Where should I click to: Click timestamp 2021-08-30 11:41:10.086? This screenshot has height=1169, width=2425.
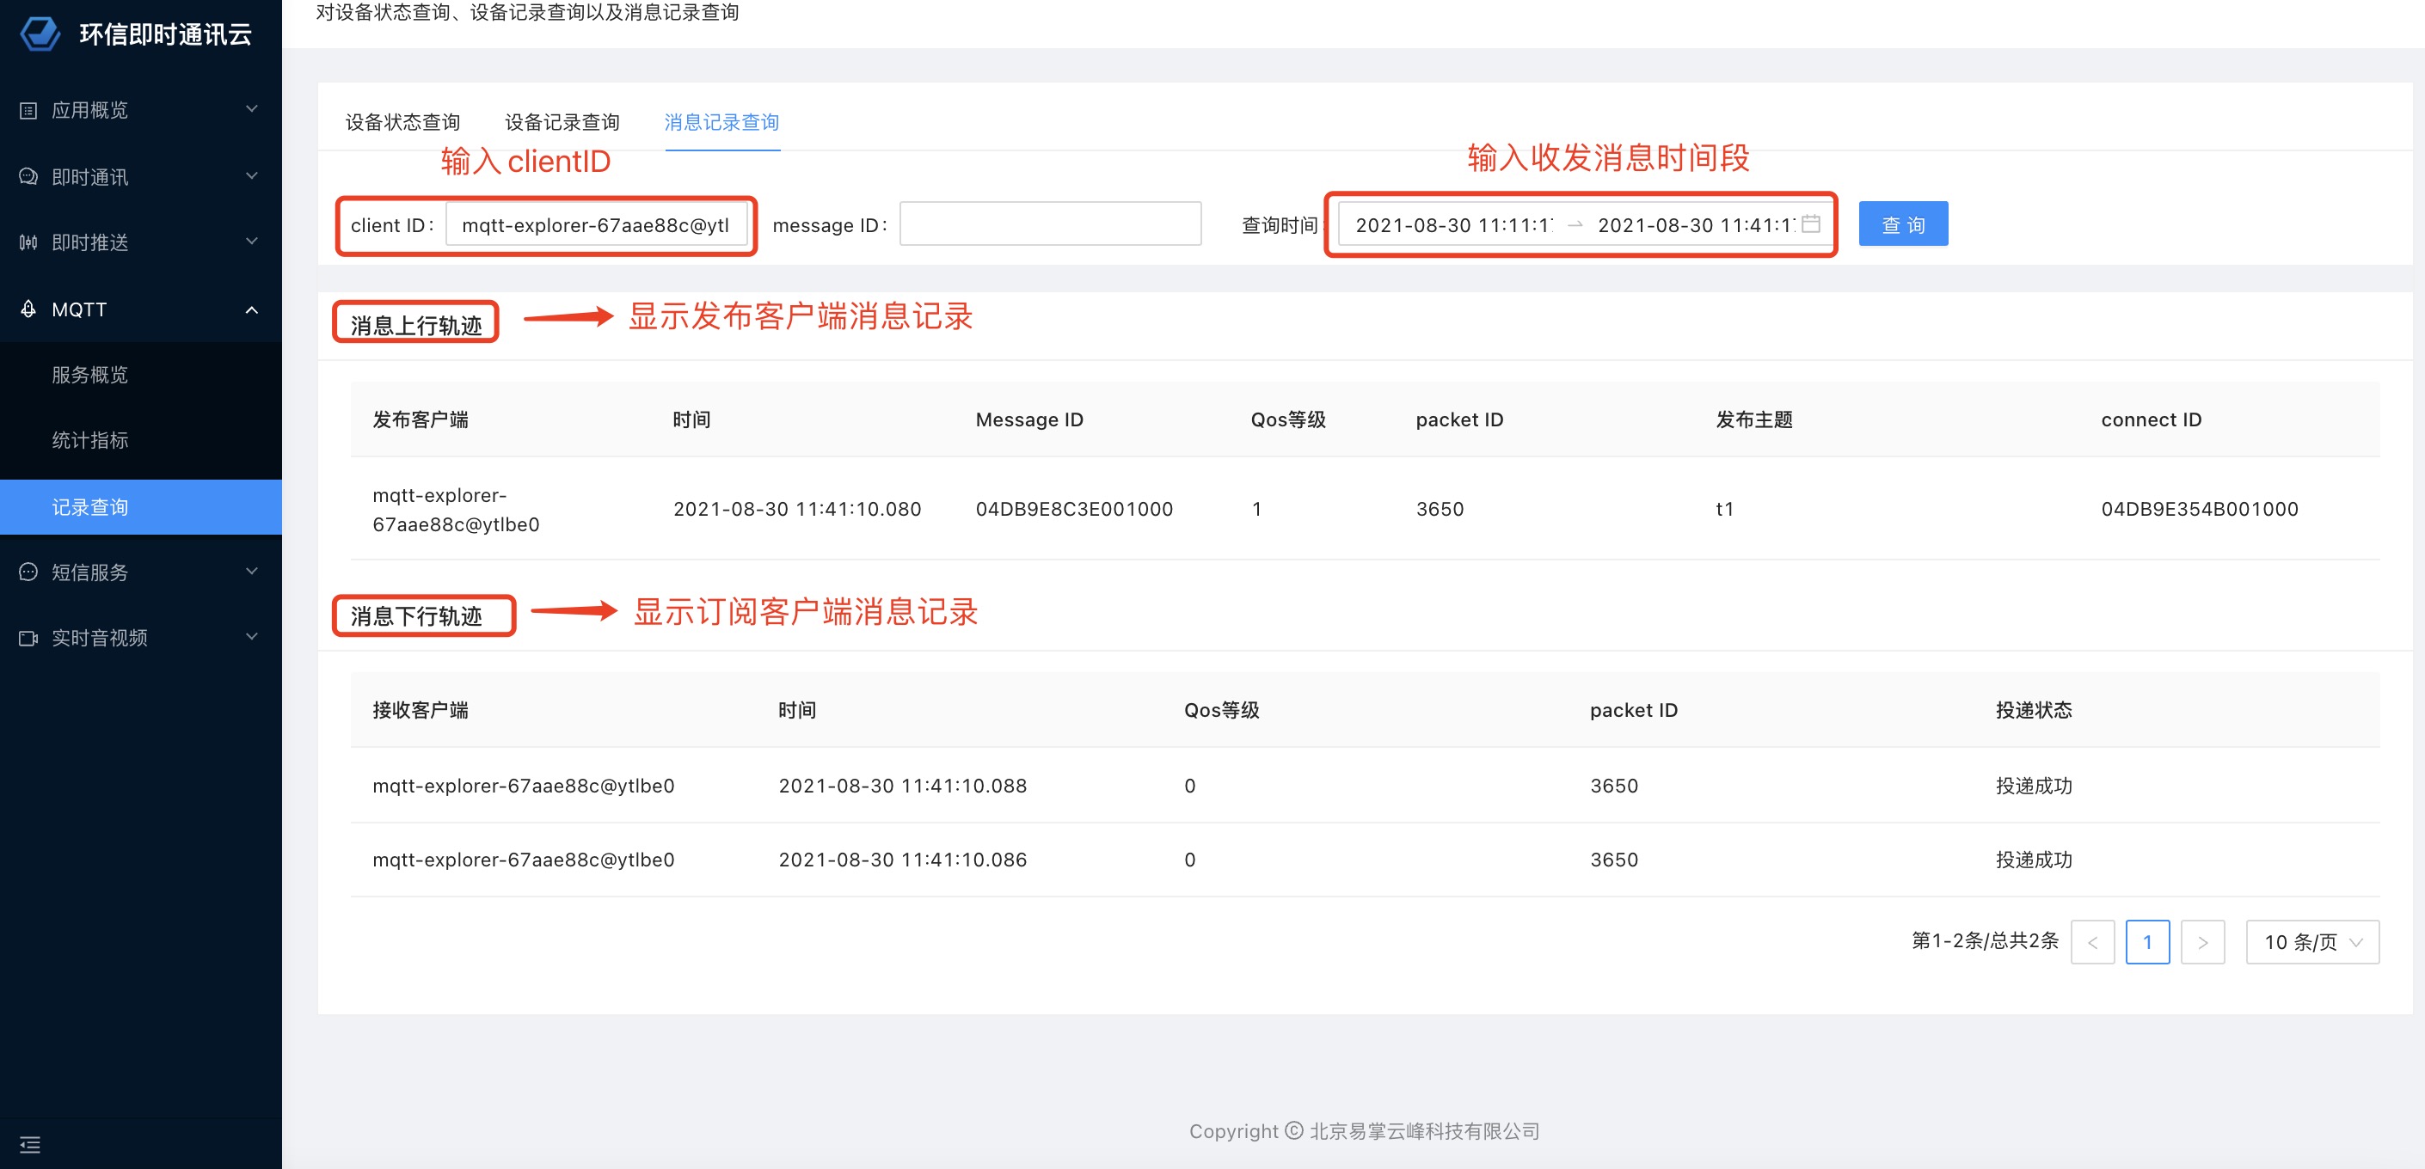pyautogui.click(x=902, y=860)
